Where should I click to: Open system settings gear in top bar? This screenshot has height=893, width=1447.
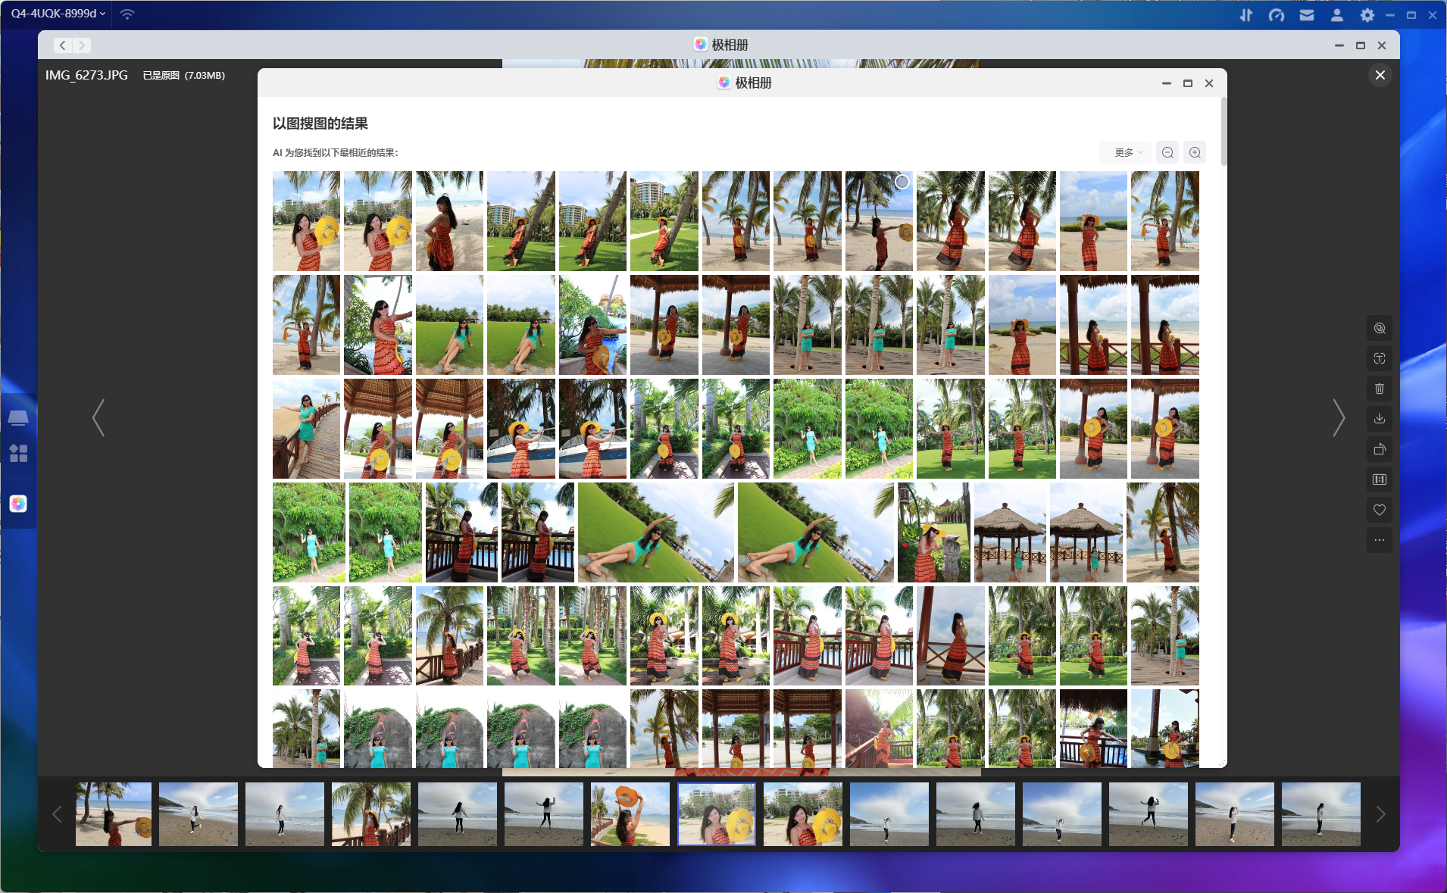pos(1367,14)
